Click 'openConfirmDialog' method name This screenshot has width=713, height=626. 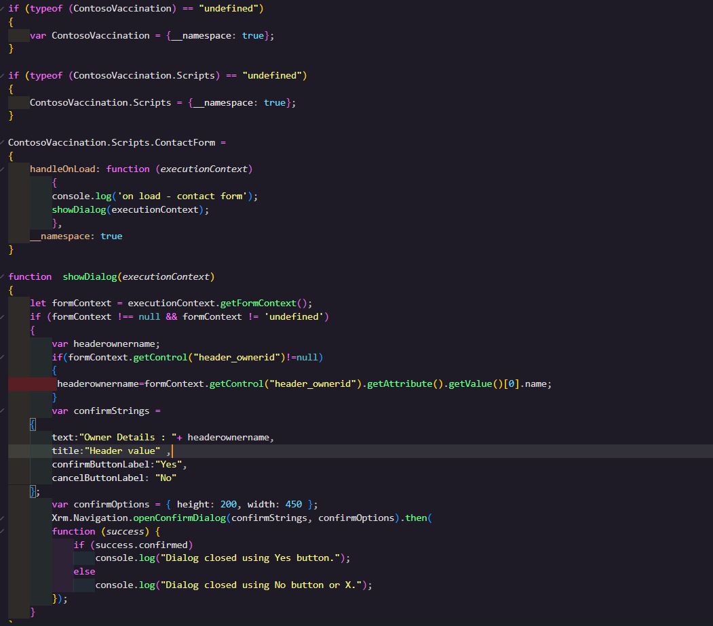coord(180,518)
